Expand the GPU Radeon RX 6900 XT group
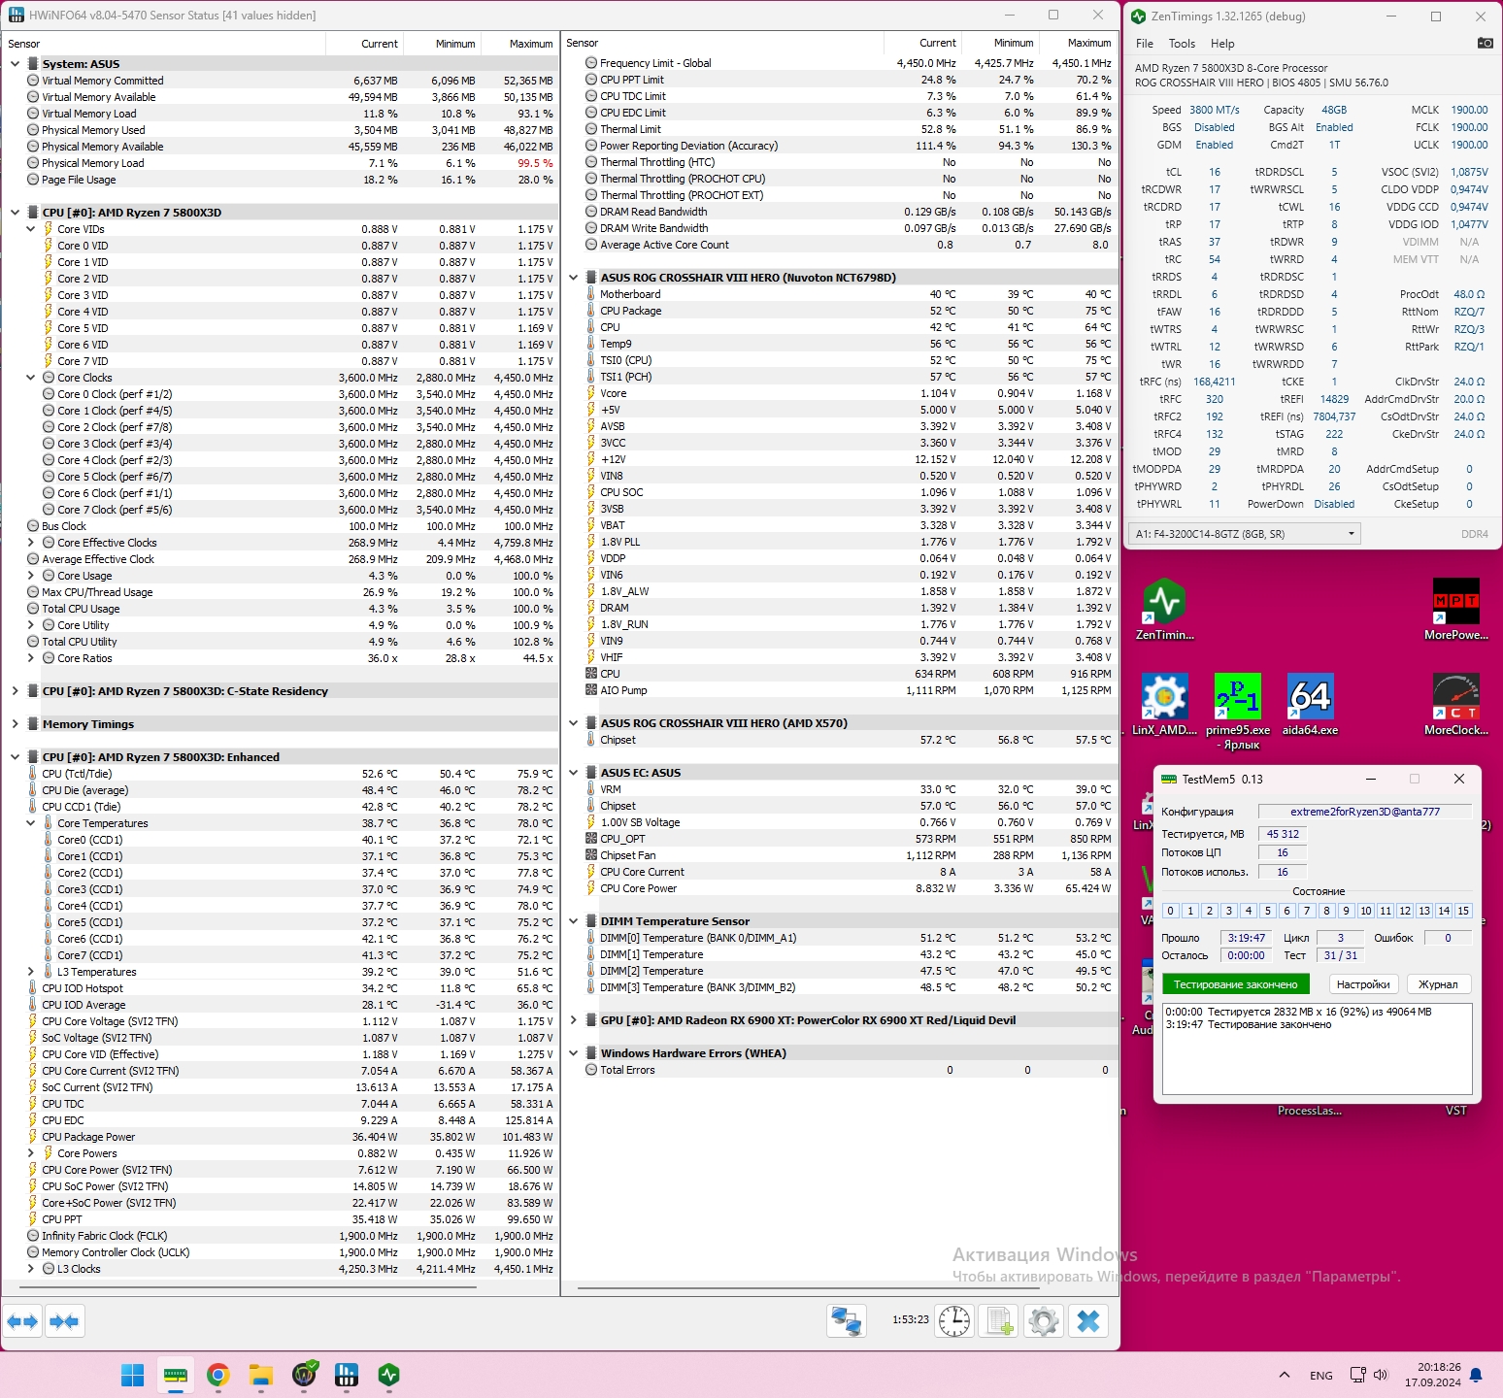The image size is (1503, 1398). click(573, 1020)
